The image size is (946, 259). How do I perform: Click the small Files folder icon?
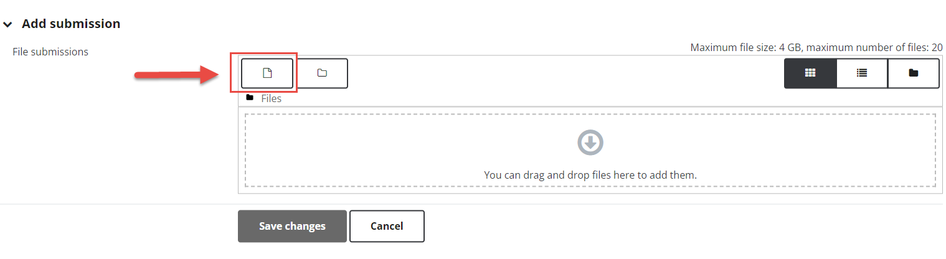coord(250,98)
